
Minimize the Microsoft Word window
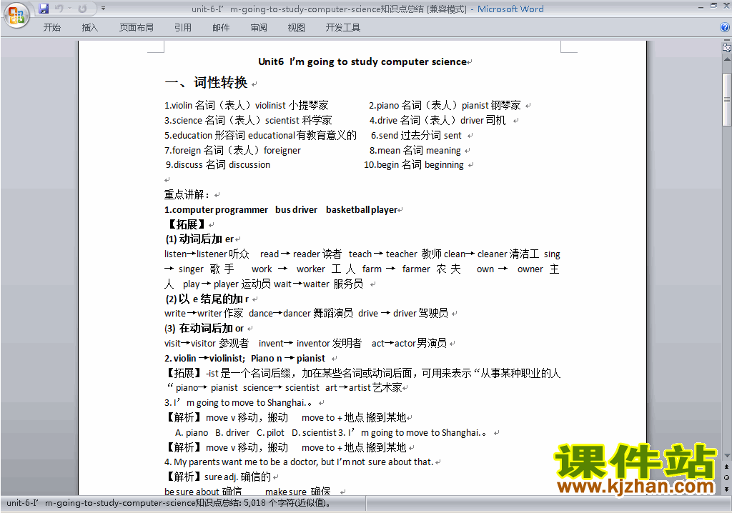click(x=701, y=7)
